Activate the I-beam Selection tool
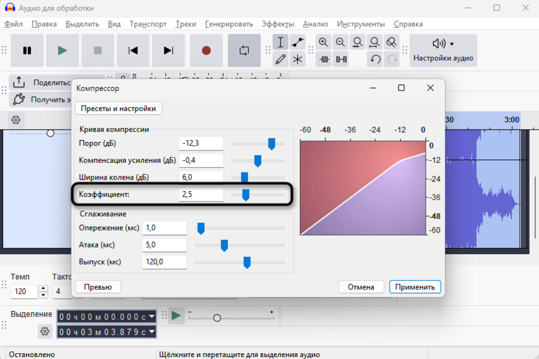 (281, 43)
